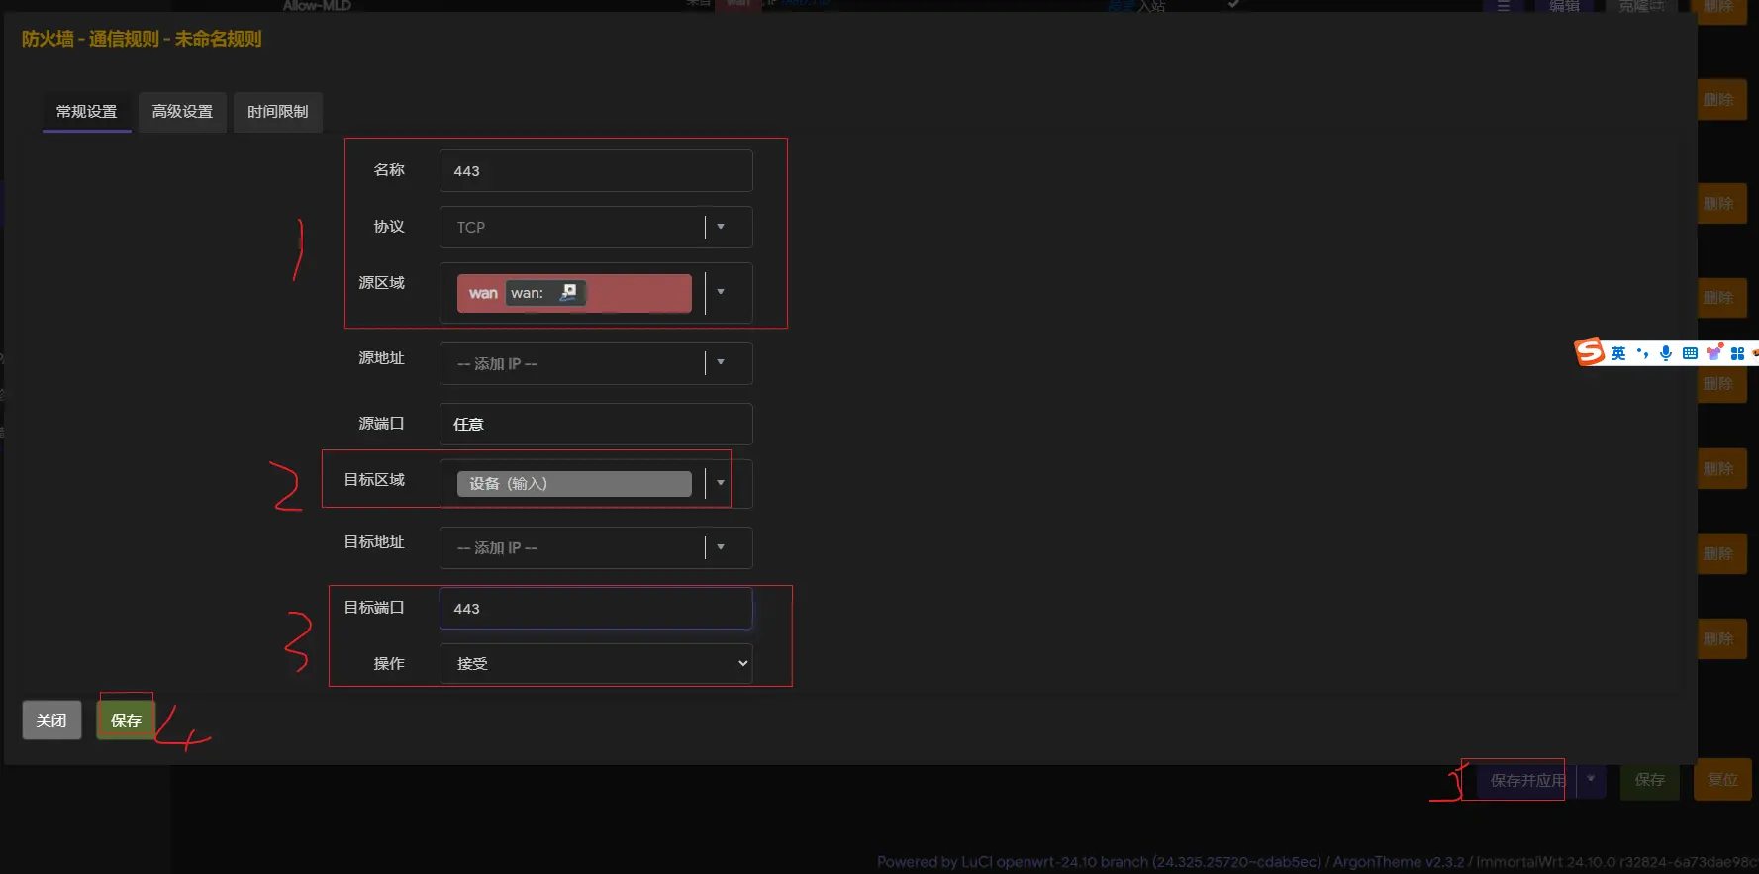
Task: Click the wan interface icon in source zone
Action: tap(568, 293)
